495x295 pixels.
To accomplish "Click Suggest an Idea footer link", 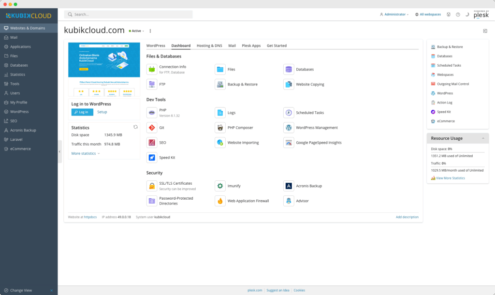I will pos(278,290).
